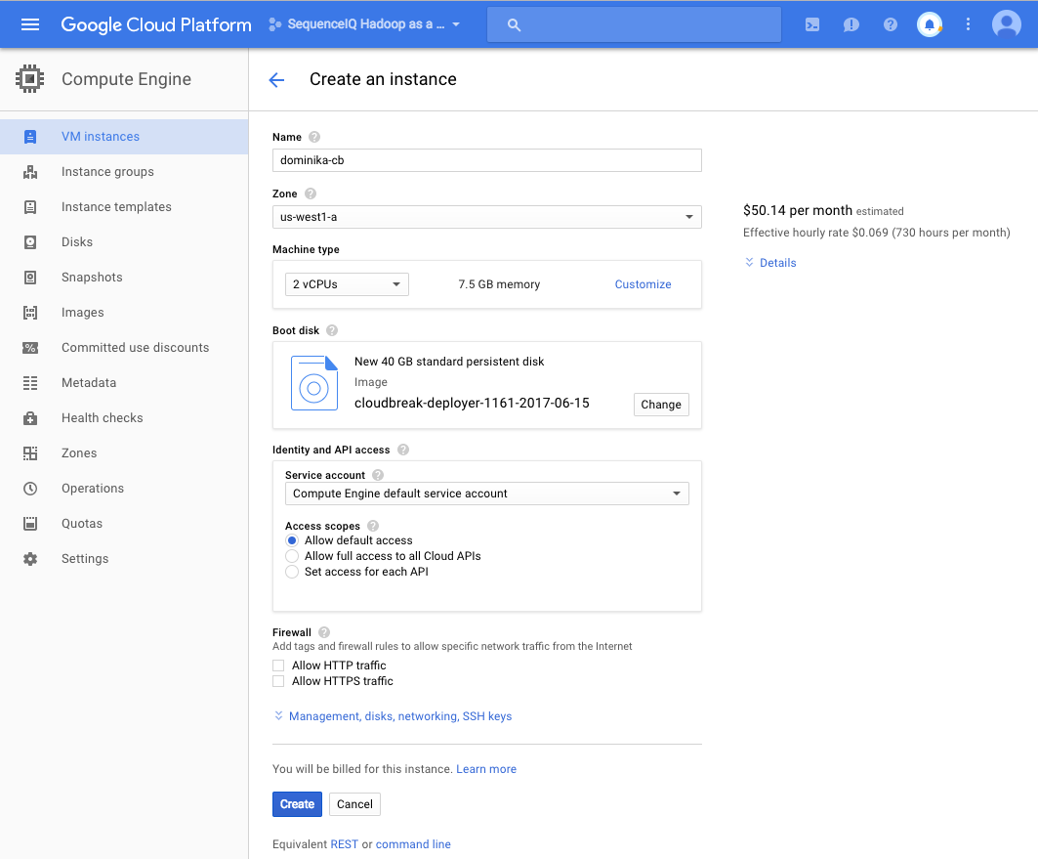The width and height of the screenshot is (1038, 859).
Task: Open the Zone dropdown us-west1-a
Action: tap(486, 217)
